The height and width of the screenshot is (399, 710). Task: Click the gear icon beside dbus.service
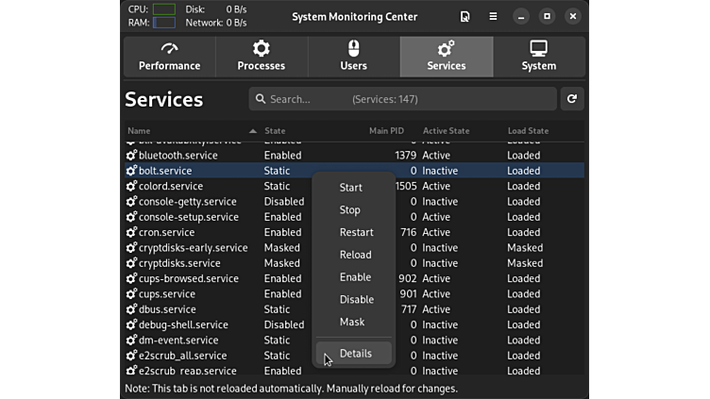click(x=131, y=309)
